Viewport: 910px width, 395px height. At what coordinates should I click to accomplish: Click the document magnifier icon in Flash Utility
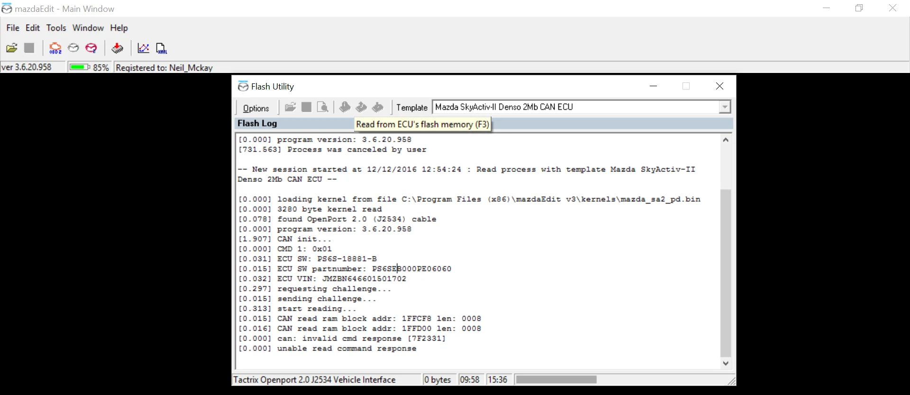click(x=323, y=107)
